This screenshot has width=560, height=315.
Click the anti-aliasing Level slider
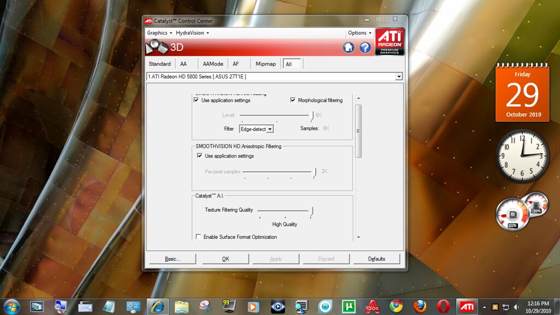tap(277, 115)
